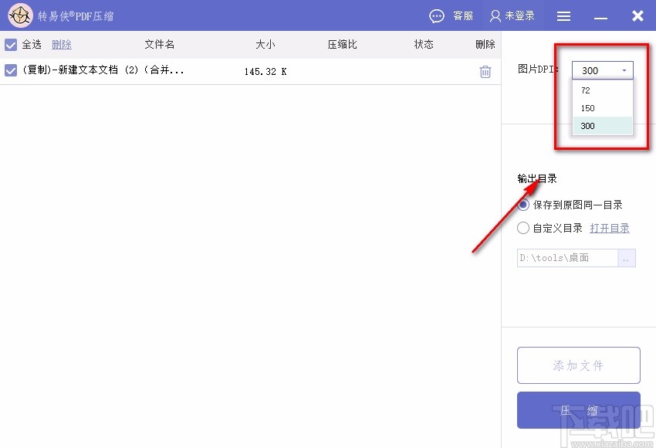Click the 状态 column header

pos(424,44)
